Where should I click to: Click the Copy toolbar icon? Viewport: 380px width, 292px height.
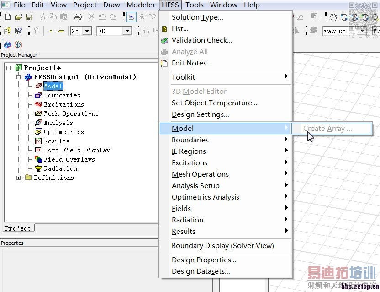click(x=53, y=17)
